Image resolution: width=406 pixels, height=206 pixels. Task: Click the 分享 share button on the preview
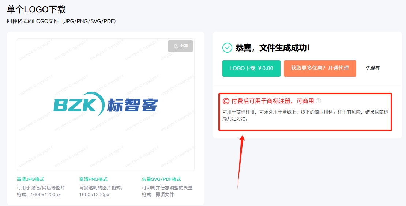pos(180,46)
